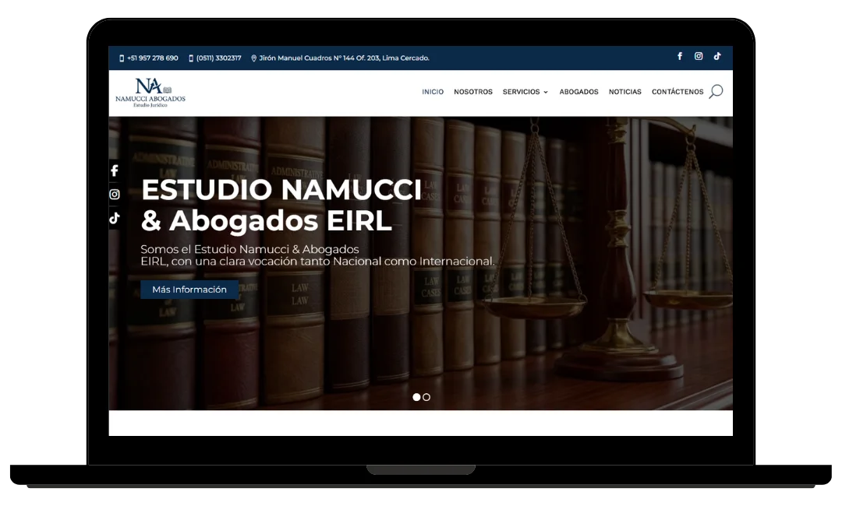Open the CONTÁCTENOS page
The image size is (842, 506).
[677, 92]
